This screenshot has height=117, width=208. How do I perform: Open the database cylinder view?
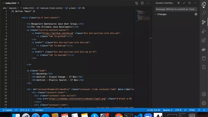(x=204, y=58)
